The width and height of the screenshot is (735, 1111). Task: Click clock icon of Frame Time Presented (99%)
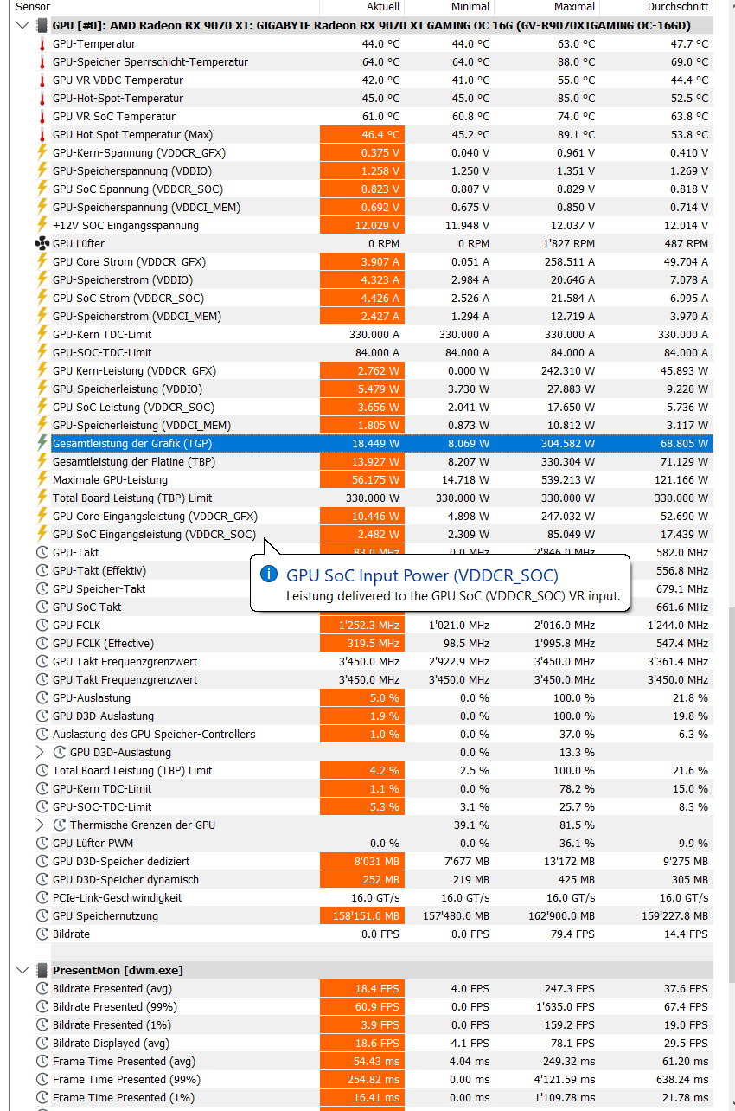[x=42, y=1079]
